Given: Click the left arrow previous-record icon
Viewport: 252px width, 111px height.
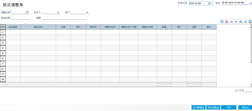Looking at the screenshot, I should [x=232, y=22].
